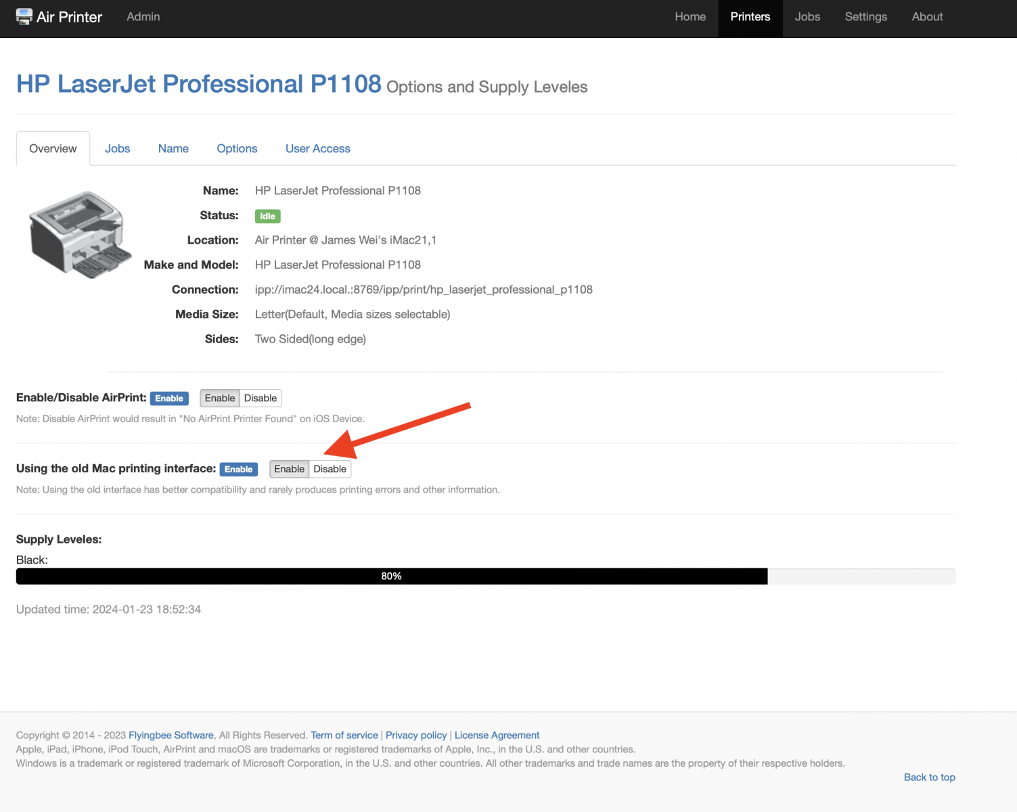The image size is (1017, 812).
Task: Disable the old Mac printing interface
Action: (330, 469)
